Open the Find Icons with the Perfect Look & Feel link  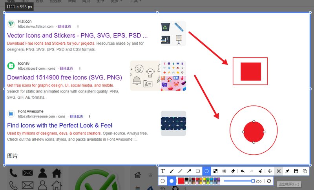click(60, 125)
